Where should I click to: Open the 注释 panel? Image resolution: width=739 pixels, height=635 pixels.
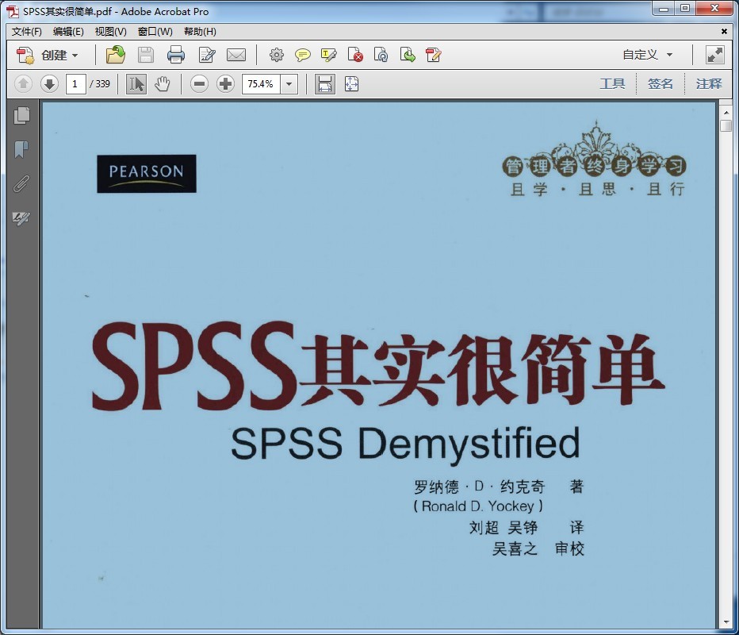709,84
